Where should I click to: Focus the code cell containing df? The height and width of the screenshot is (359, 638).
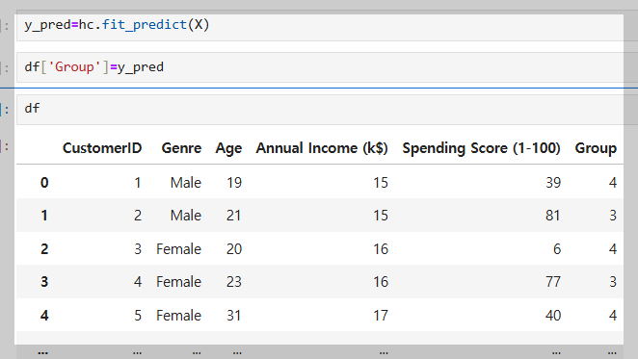click(320, 110)
